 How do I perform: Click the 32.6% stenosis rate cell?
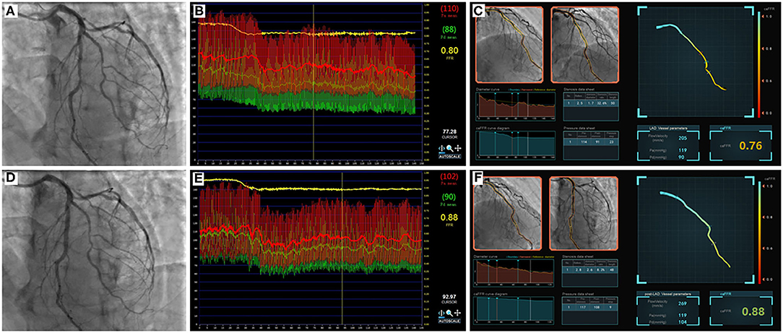pyautogui.click(x=602, y=103)
